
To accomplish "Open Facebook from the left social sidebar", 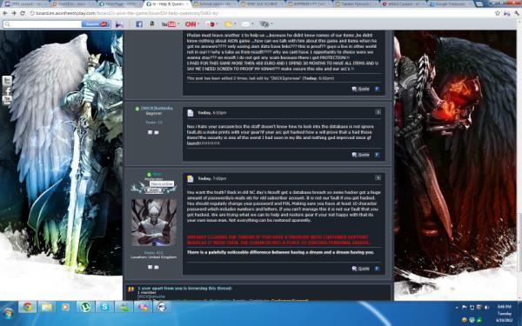I will [7, 90].
